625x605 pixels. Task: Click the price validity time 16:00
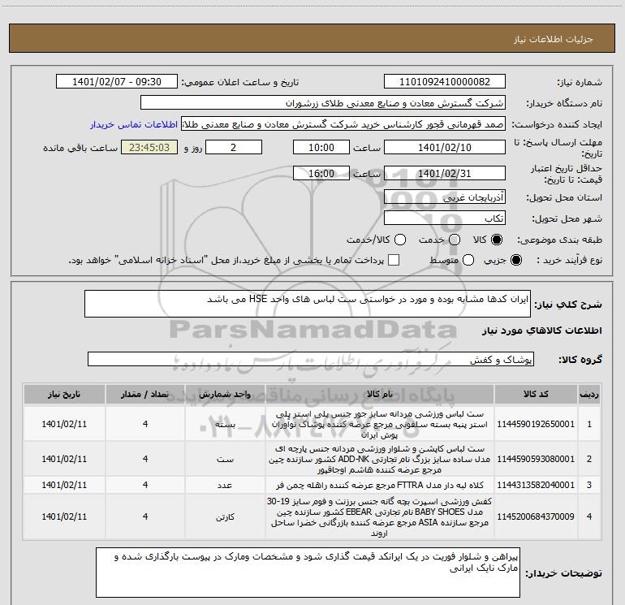(321, 173)
